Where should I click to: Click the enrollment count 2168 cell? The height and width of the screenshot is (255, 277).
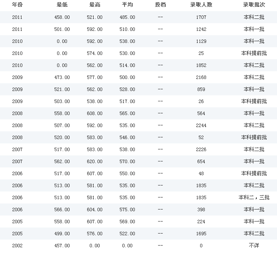pyautogui.click(x=201, y=77)
